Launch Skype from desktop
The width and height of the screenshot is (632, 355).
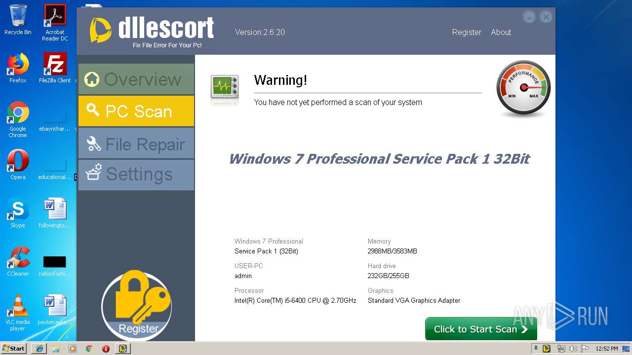18,213
